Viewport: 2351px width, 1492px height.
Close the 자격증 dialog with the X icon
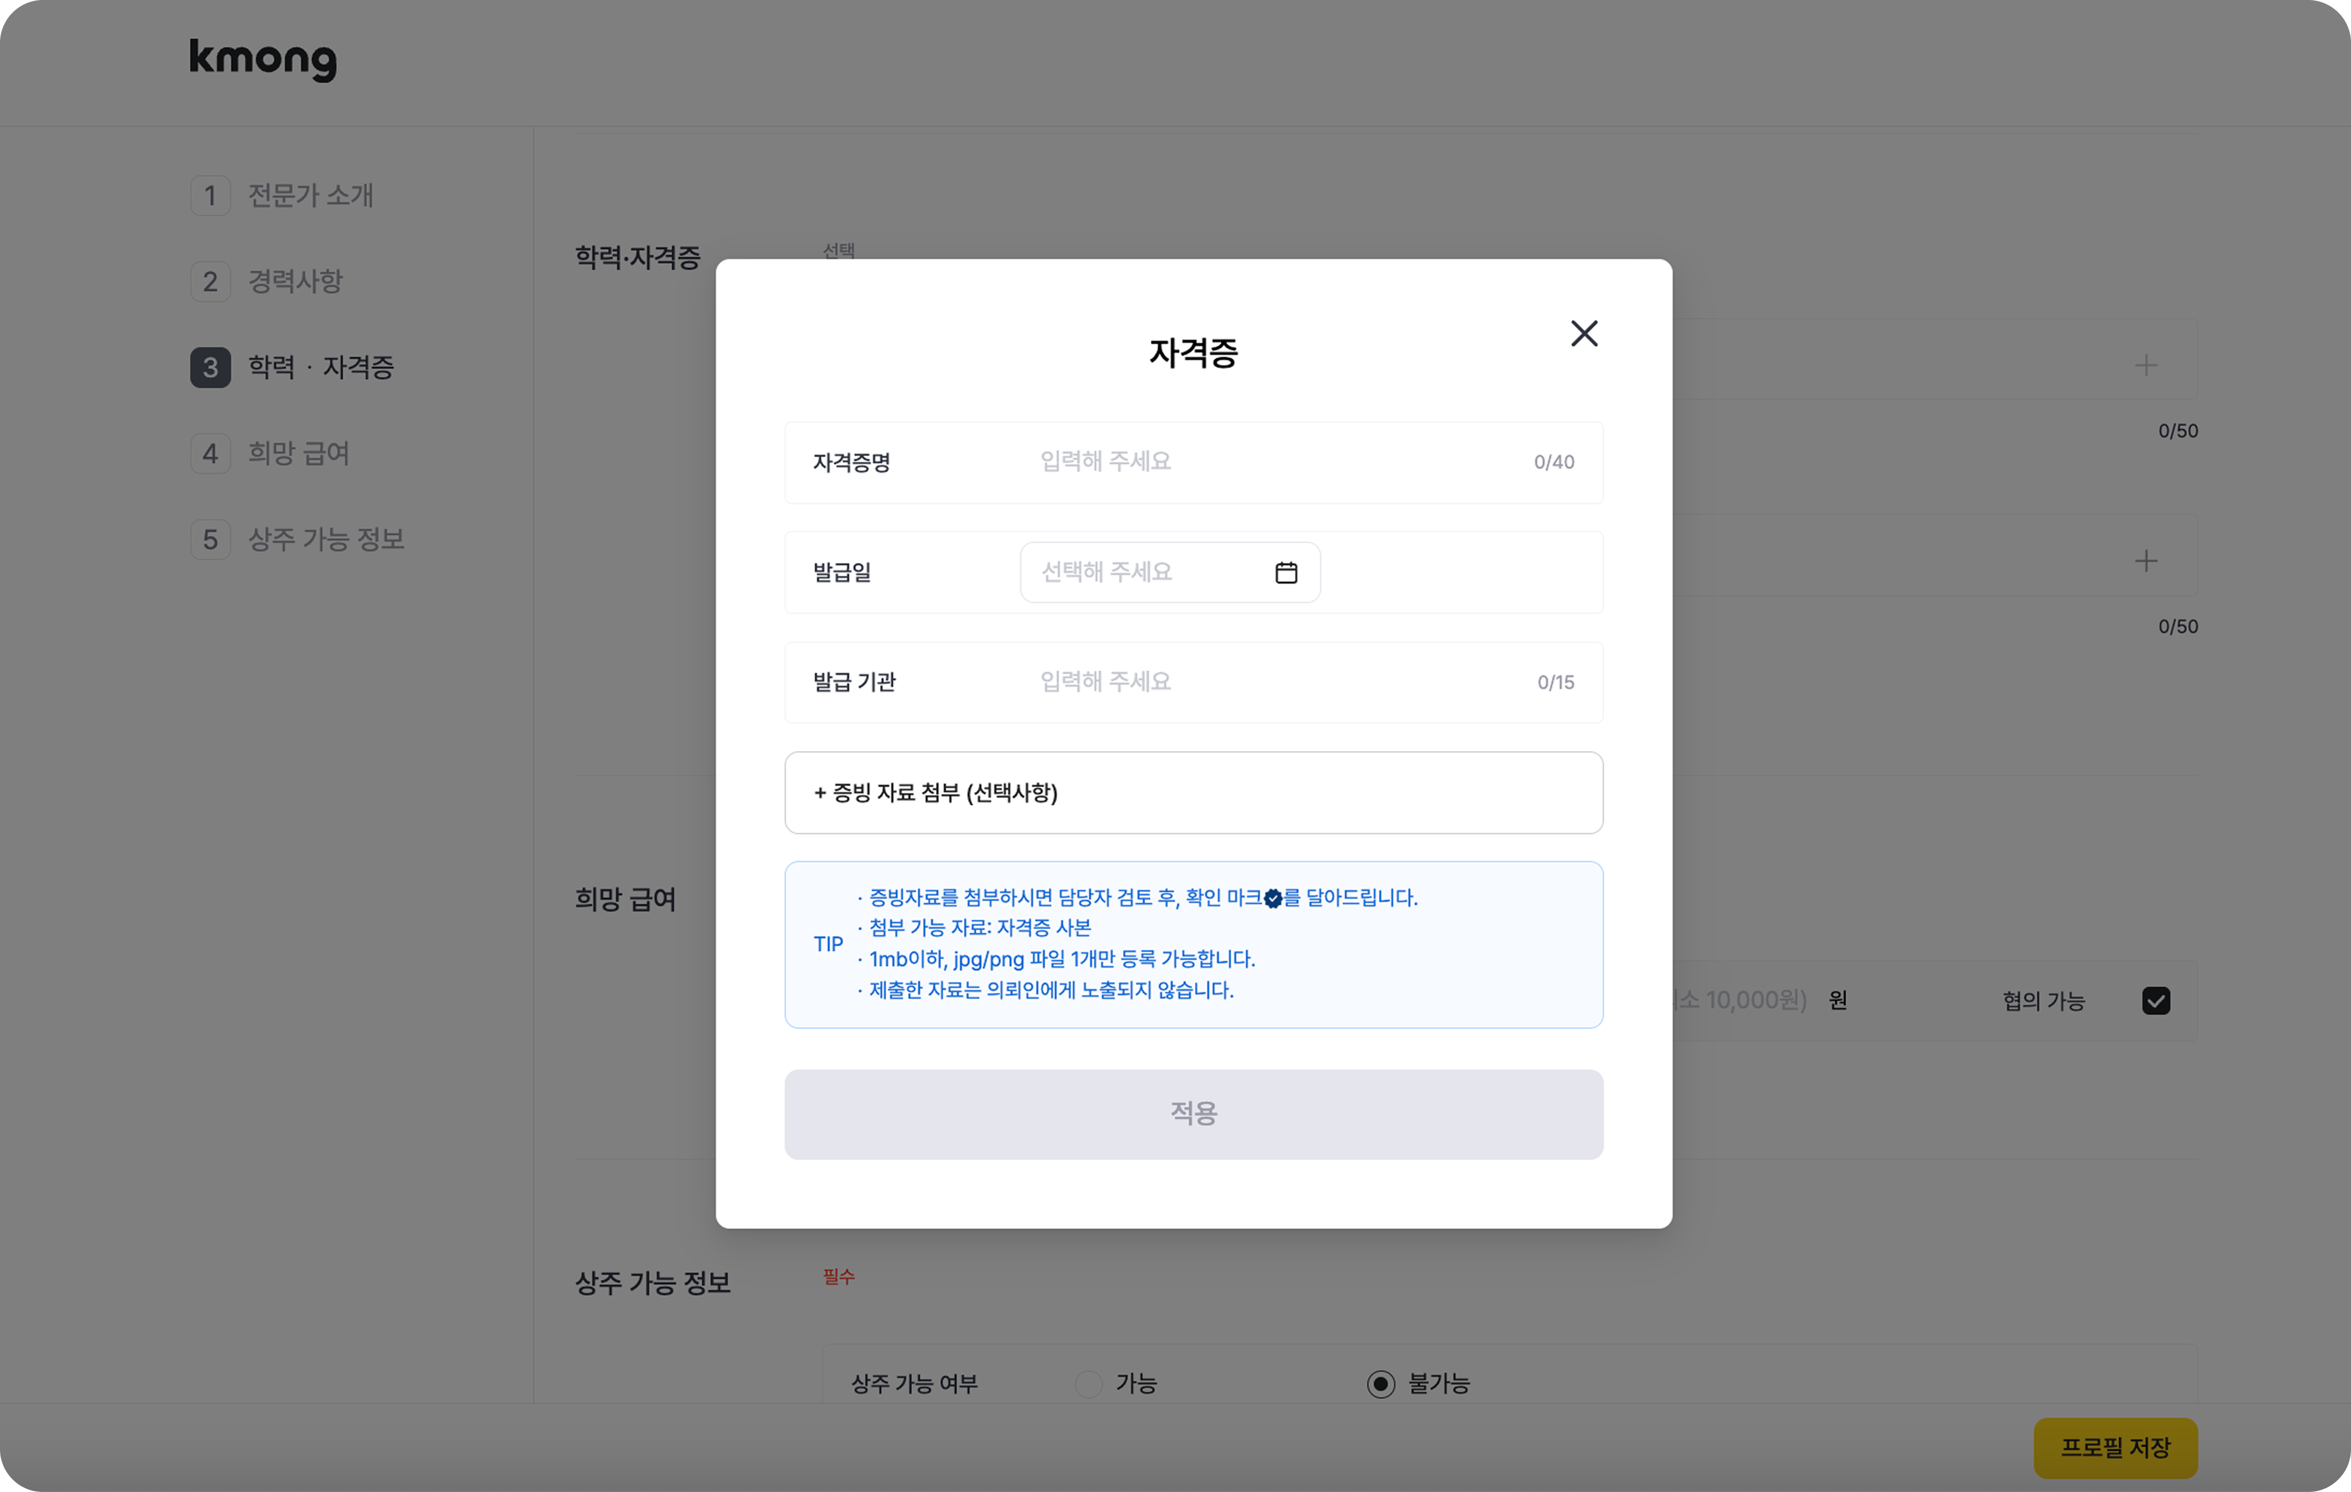click(x=1583, y=333)
